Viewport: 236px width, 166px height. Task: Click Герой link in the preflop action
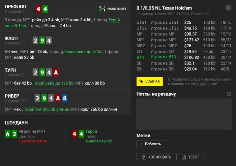[114, 20]
